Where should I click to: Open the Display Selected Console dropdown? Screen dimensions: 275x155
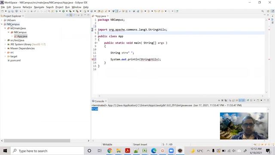(x=254, y=100)
